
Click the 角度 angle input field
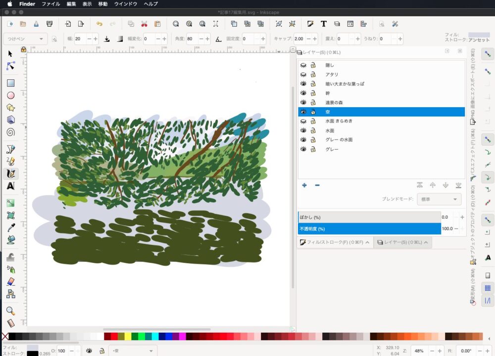[193, 39]
